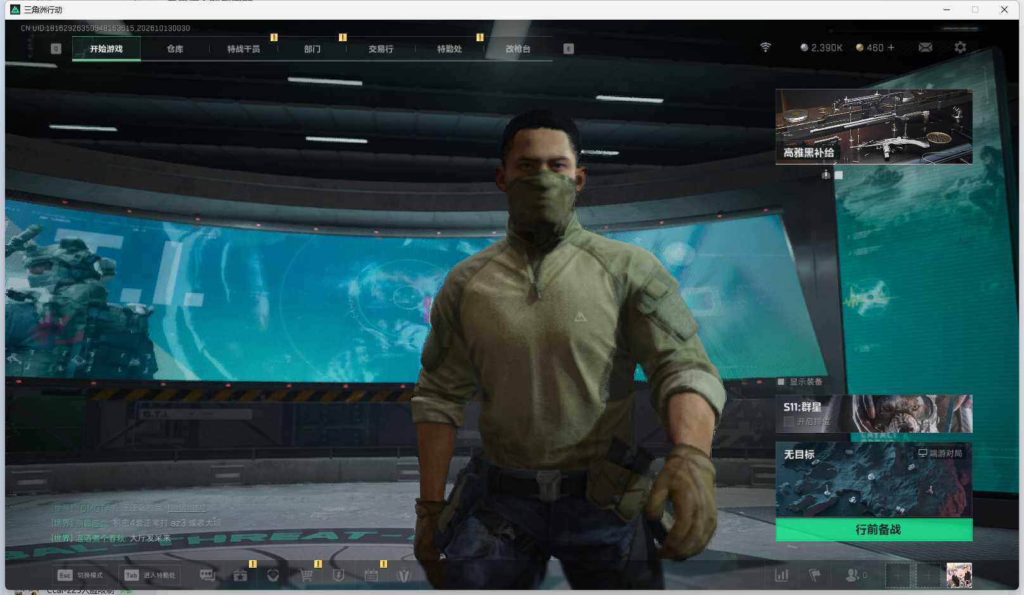Enable the 开启排位 checkbox
Screen dimensions: 1024x595
click(x=789, y=421)
